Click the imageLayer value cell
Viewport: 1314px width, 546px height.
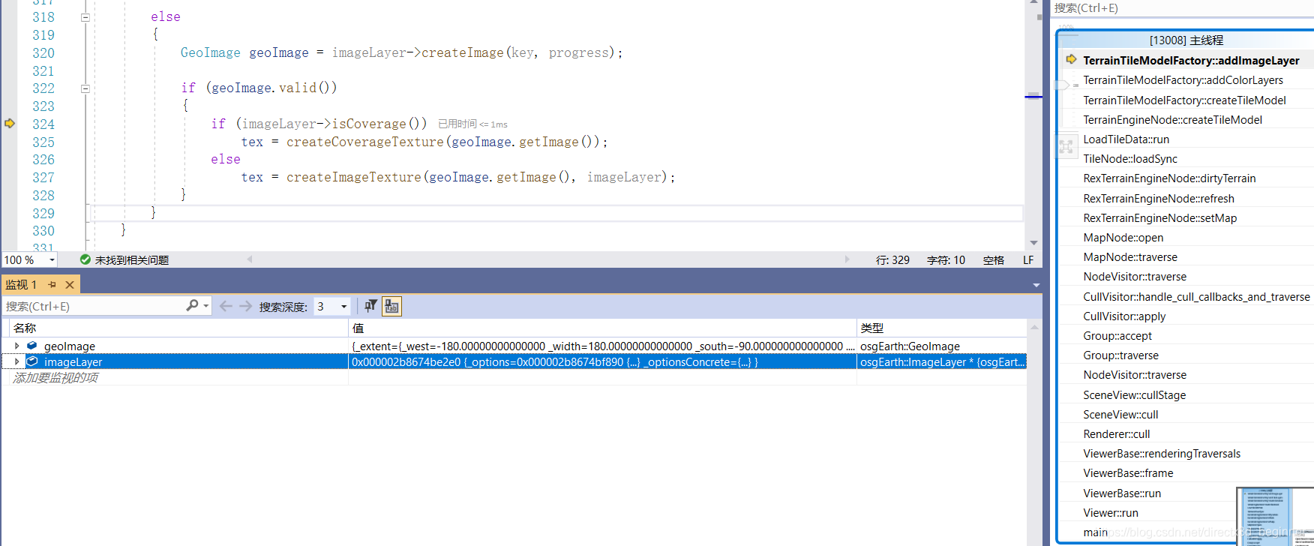pos(602,361)
